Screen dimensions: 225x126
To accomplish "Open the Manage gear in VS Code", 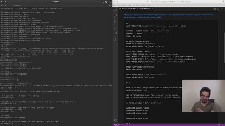I will coord(115,120).
